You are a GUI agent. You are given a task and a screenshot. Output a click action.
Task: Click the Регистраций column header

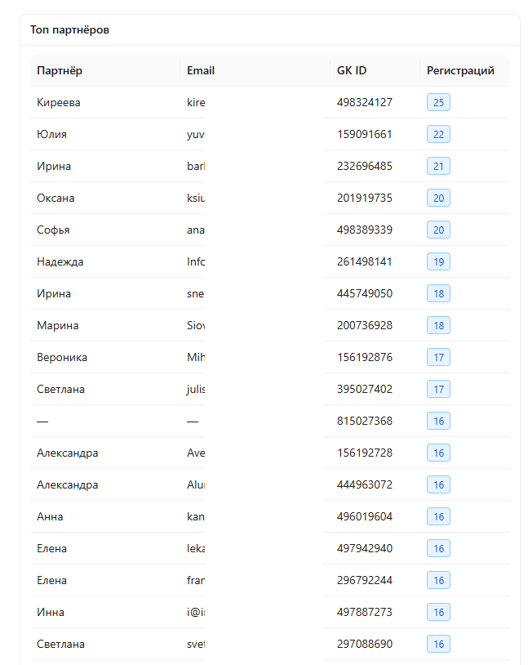(460, 71)
